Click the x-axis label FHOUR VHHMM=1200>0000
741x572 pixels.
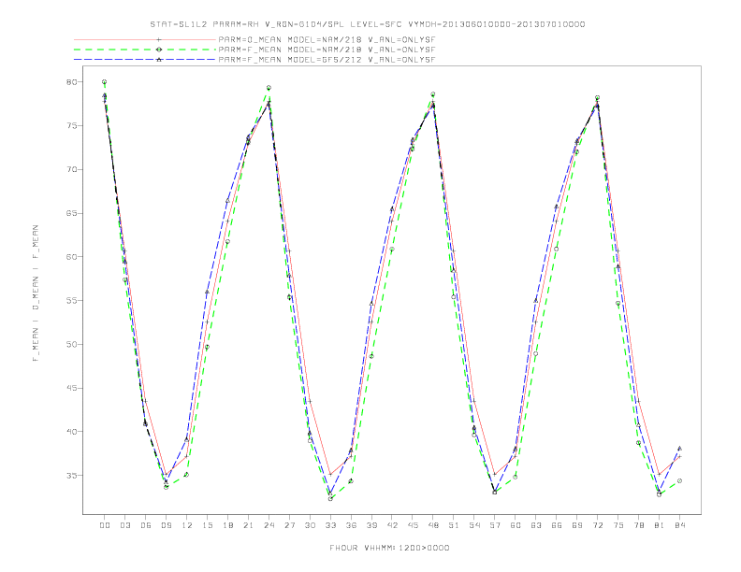[389, 548]
